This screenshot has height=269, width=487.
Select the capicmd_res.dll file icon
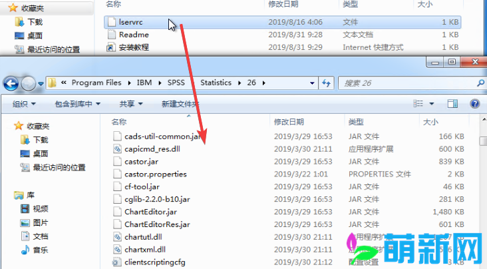click(117, 149)
